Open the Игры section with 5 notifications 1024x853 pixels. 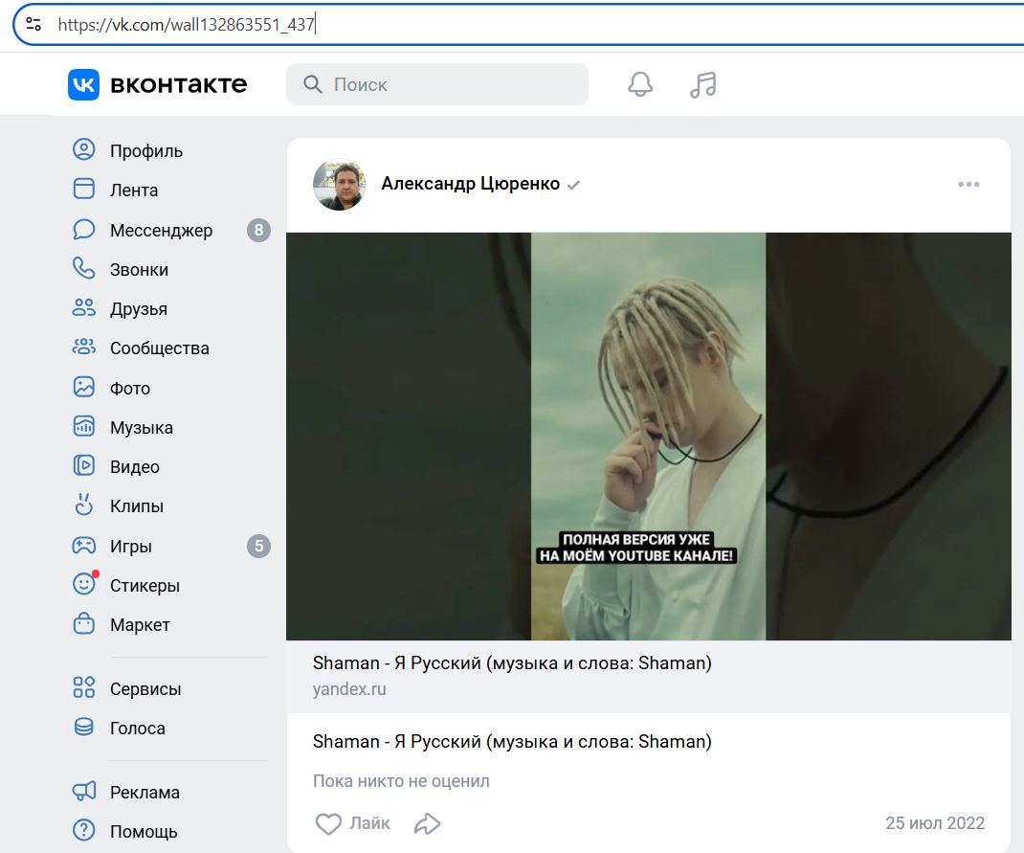[132, 546]
